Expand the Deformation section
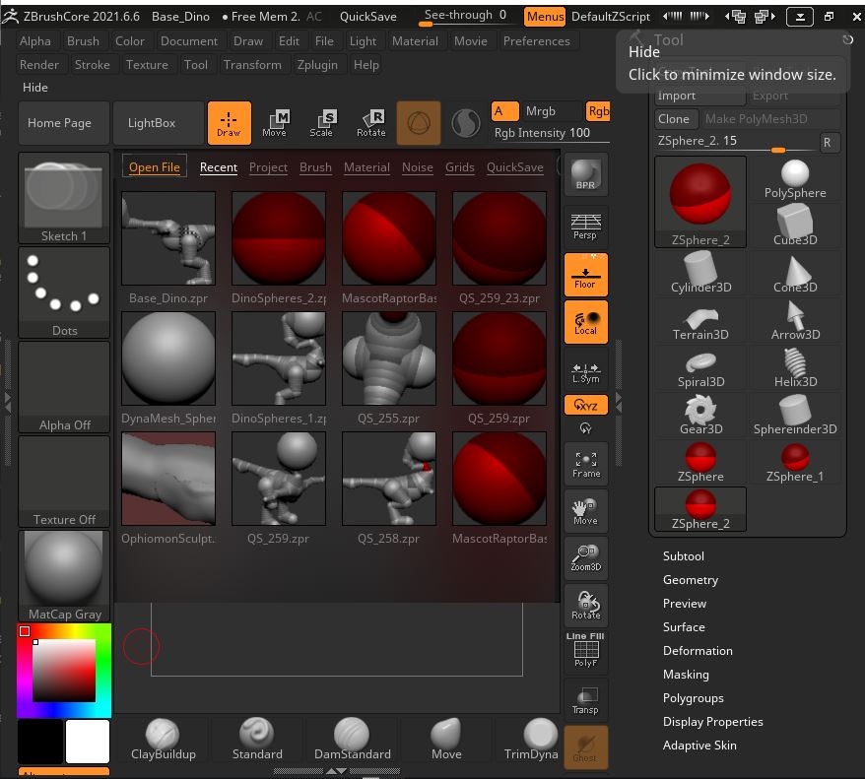Image resolution: width=865 pixels, height=779 pixels. click(x=698, y=651)
